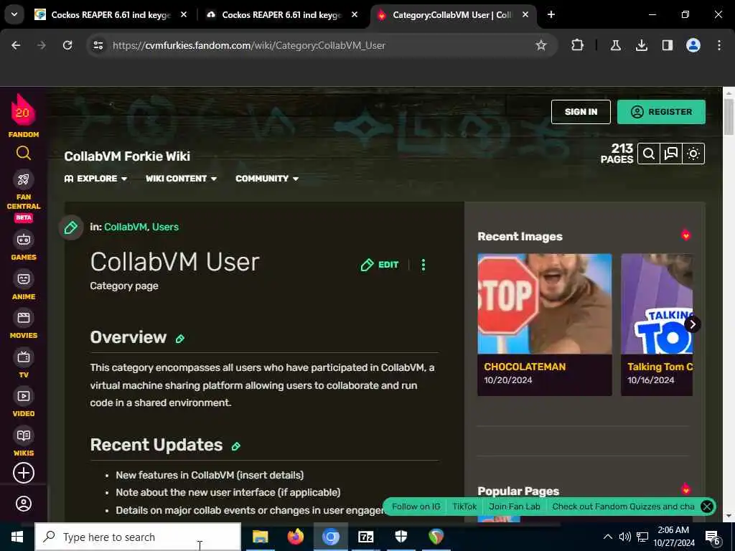This screenshot has height=551, width=735.
Task: Expand the tab search dropdown arrow
Action: (x=14, y=14)
